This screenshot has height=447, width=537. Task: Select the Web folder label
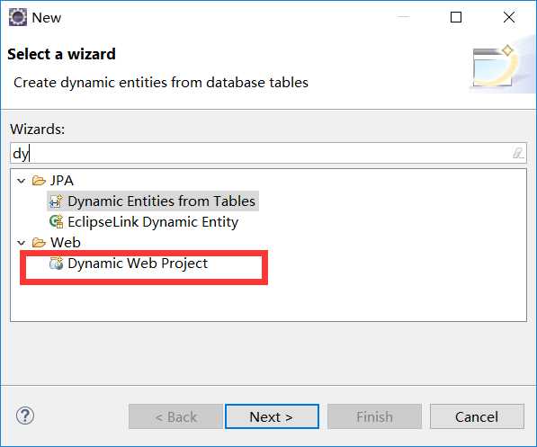coord(66,243)
